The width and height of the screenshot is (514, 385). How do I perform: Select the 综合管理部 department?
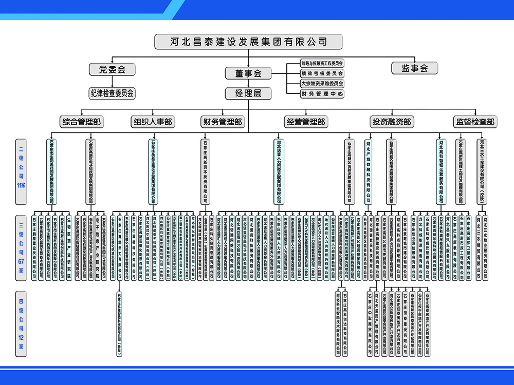pos(81,122)
